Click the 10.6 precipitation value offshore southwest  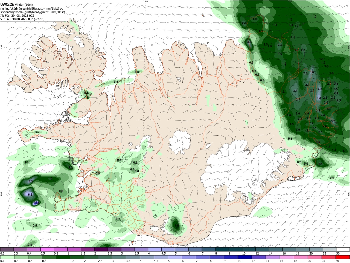37,203
